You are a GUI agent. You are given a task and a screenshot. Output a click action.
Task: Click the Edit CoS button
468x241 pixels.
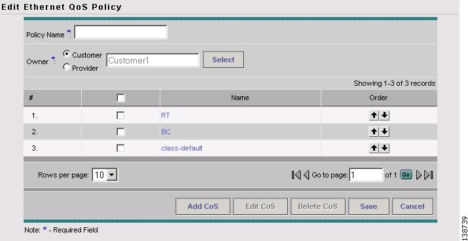coord(261,206)
